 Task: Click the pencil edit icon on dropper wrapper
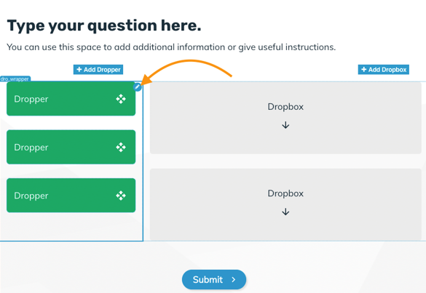pos(138,87)
